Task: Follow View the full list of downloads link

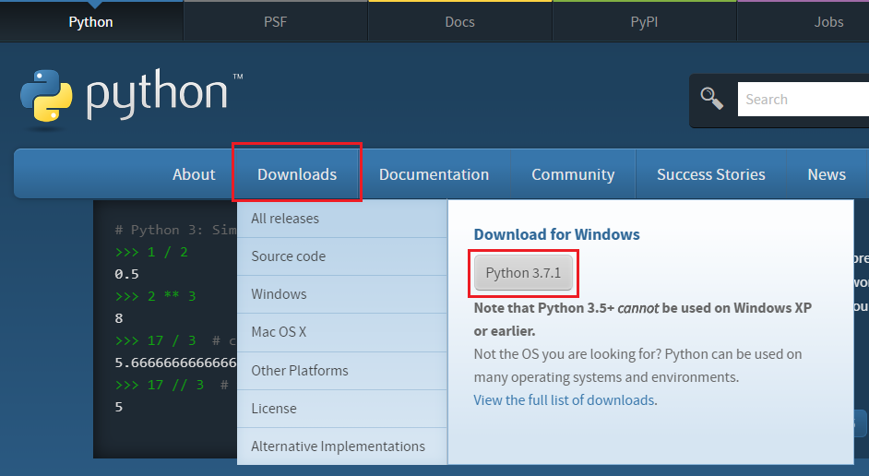Action: point(565,400)
